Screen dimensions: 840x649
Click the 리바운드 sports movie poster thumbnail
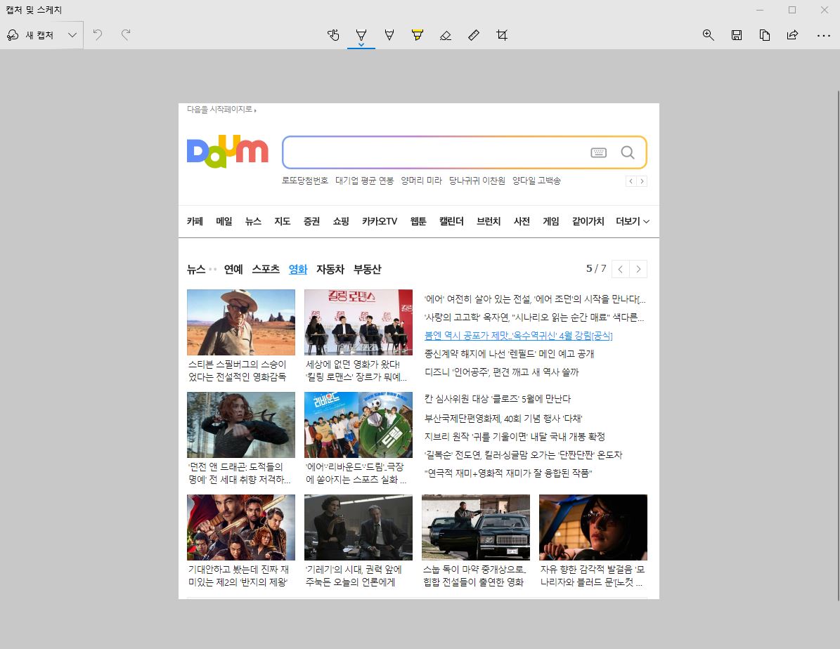point(358,425)
